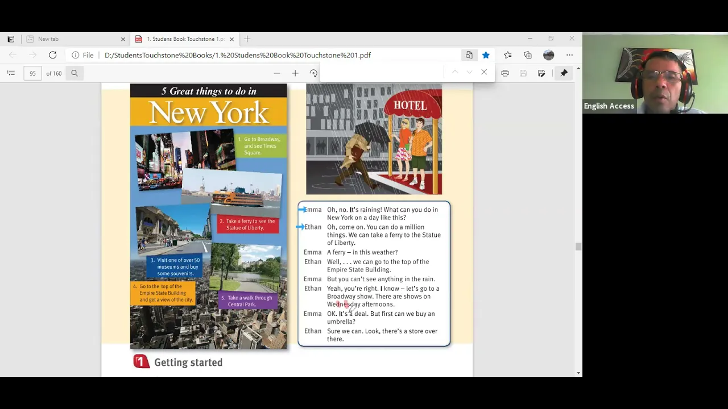Click 'Take a walk through Central Park' label
This screenshot has width=728, height=409.
(247, 301)
